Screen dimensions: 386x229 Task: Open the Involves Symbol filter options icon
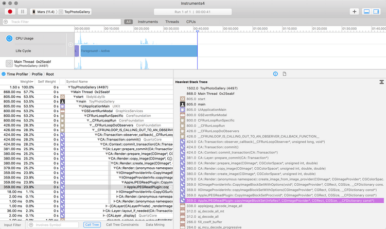pyautogui.click(x=31, y=225)
